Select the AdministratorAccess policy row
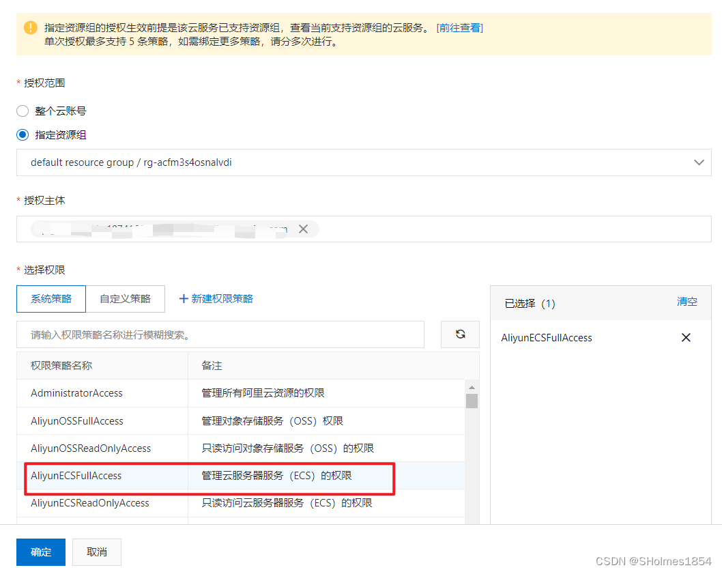Image resolution: width=722 pixels, height=572 pixels. pos(240,393)
